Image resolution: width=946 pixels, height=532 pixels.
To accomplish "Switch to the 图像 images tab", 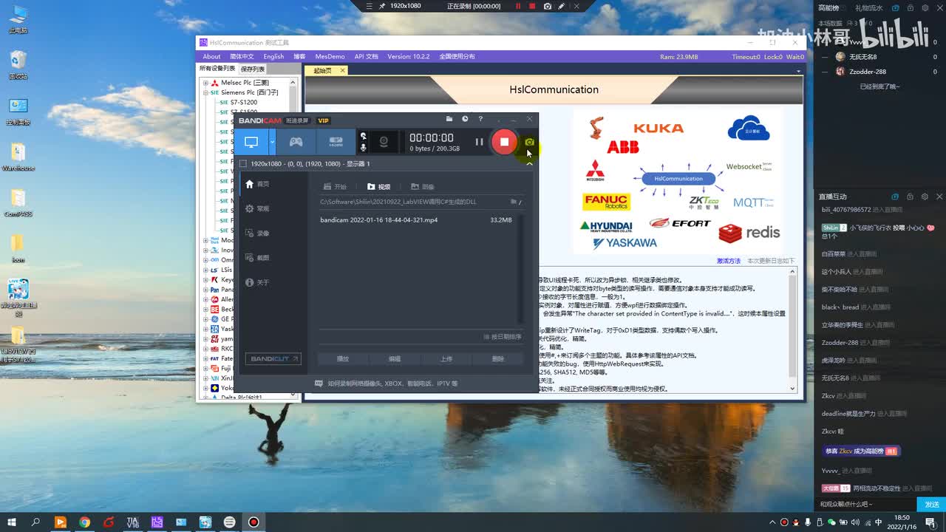I will pyautogui.click(x=423, y=187).
